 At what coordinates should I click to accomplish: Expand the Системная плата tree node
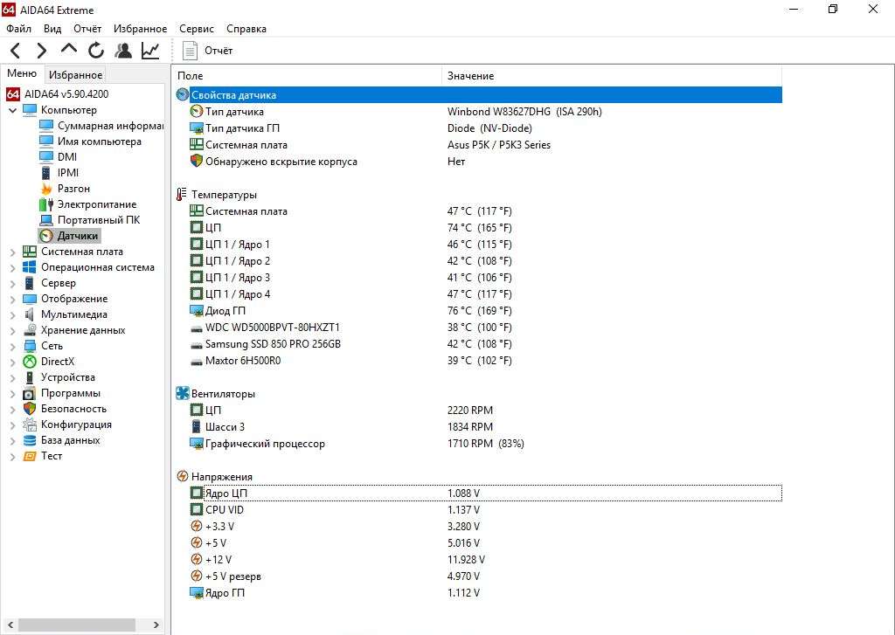(x=12, y=252)
